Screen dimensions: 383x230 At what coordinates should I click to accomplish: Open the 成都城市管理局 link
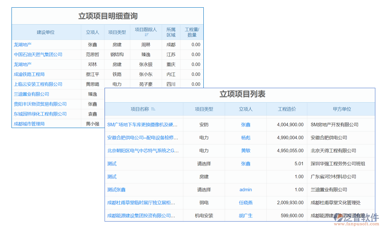(29, 124)
